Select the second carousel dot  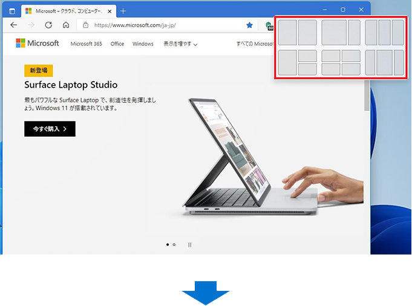click(174, 244)
